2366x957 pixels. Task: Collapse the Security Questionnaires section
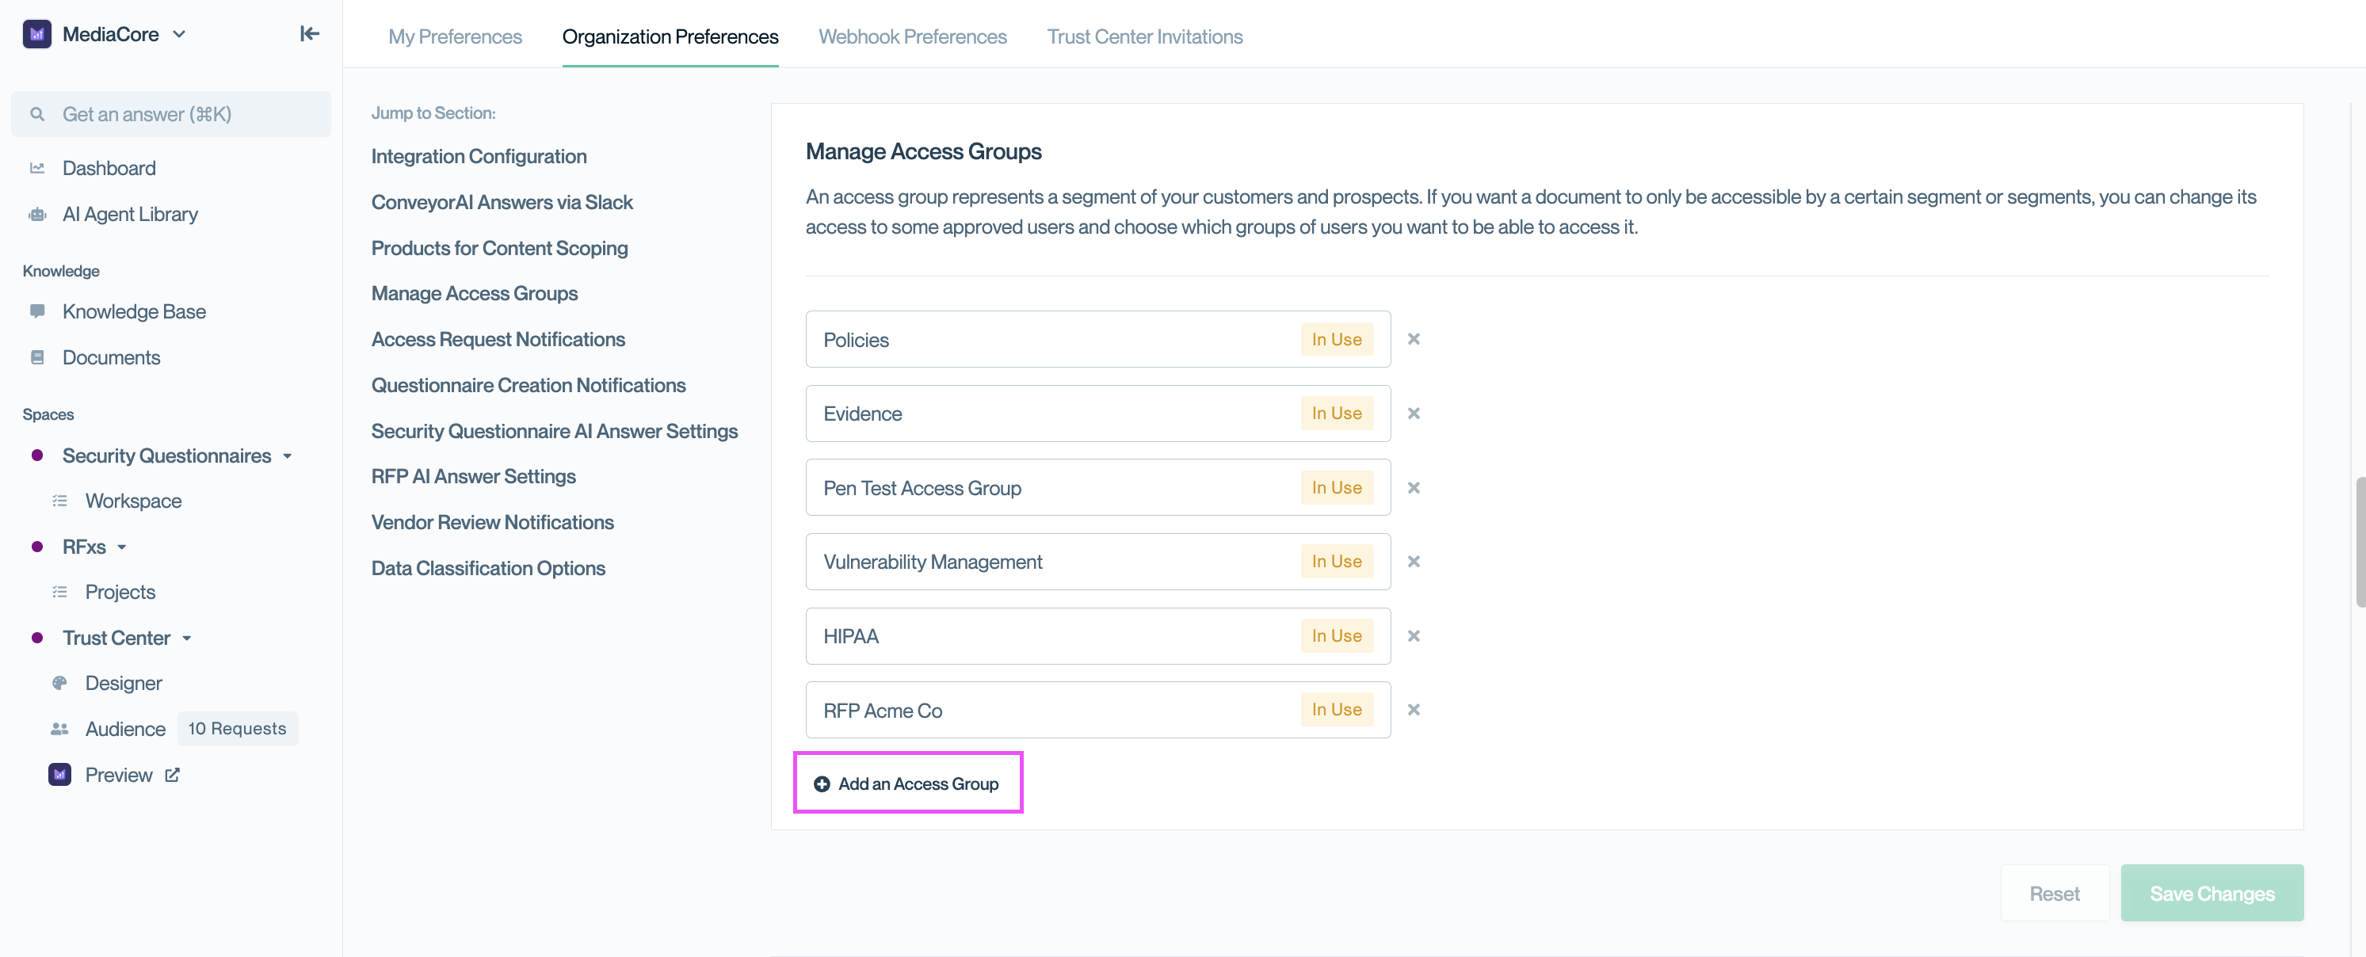click(x=288, y=456)
